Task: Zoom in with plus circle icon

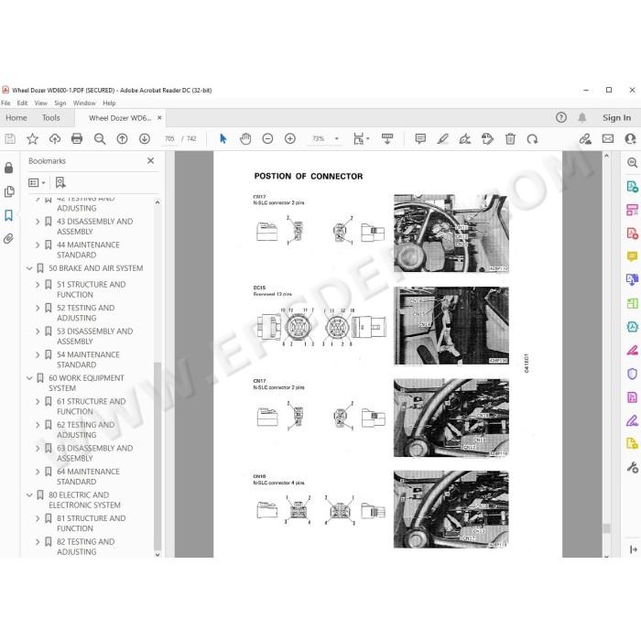Action: 290,139
